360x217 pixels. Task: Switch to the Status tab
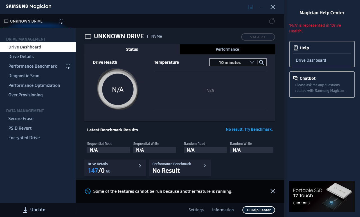tap(132, 49)
